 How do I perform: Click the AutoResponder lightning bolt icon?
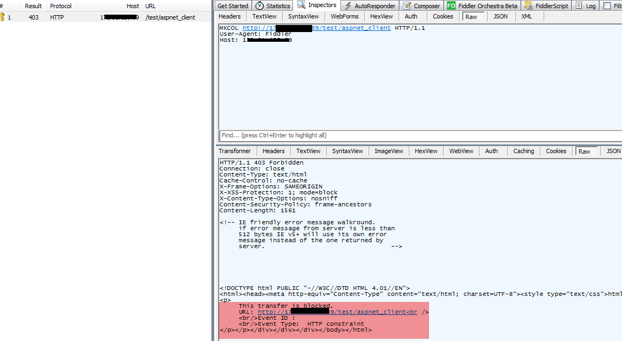[347, 6]
